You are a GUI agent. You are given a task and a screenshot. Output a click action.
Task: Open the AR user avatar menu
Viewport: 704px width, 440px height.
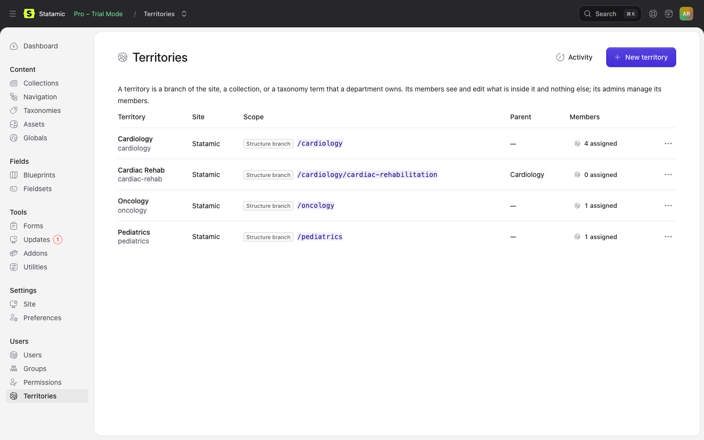pyautogui.click(x=686, y=14)
